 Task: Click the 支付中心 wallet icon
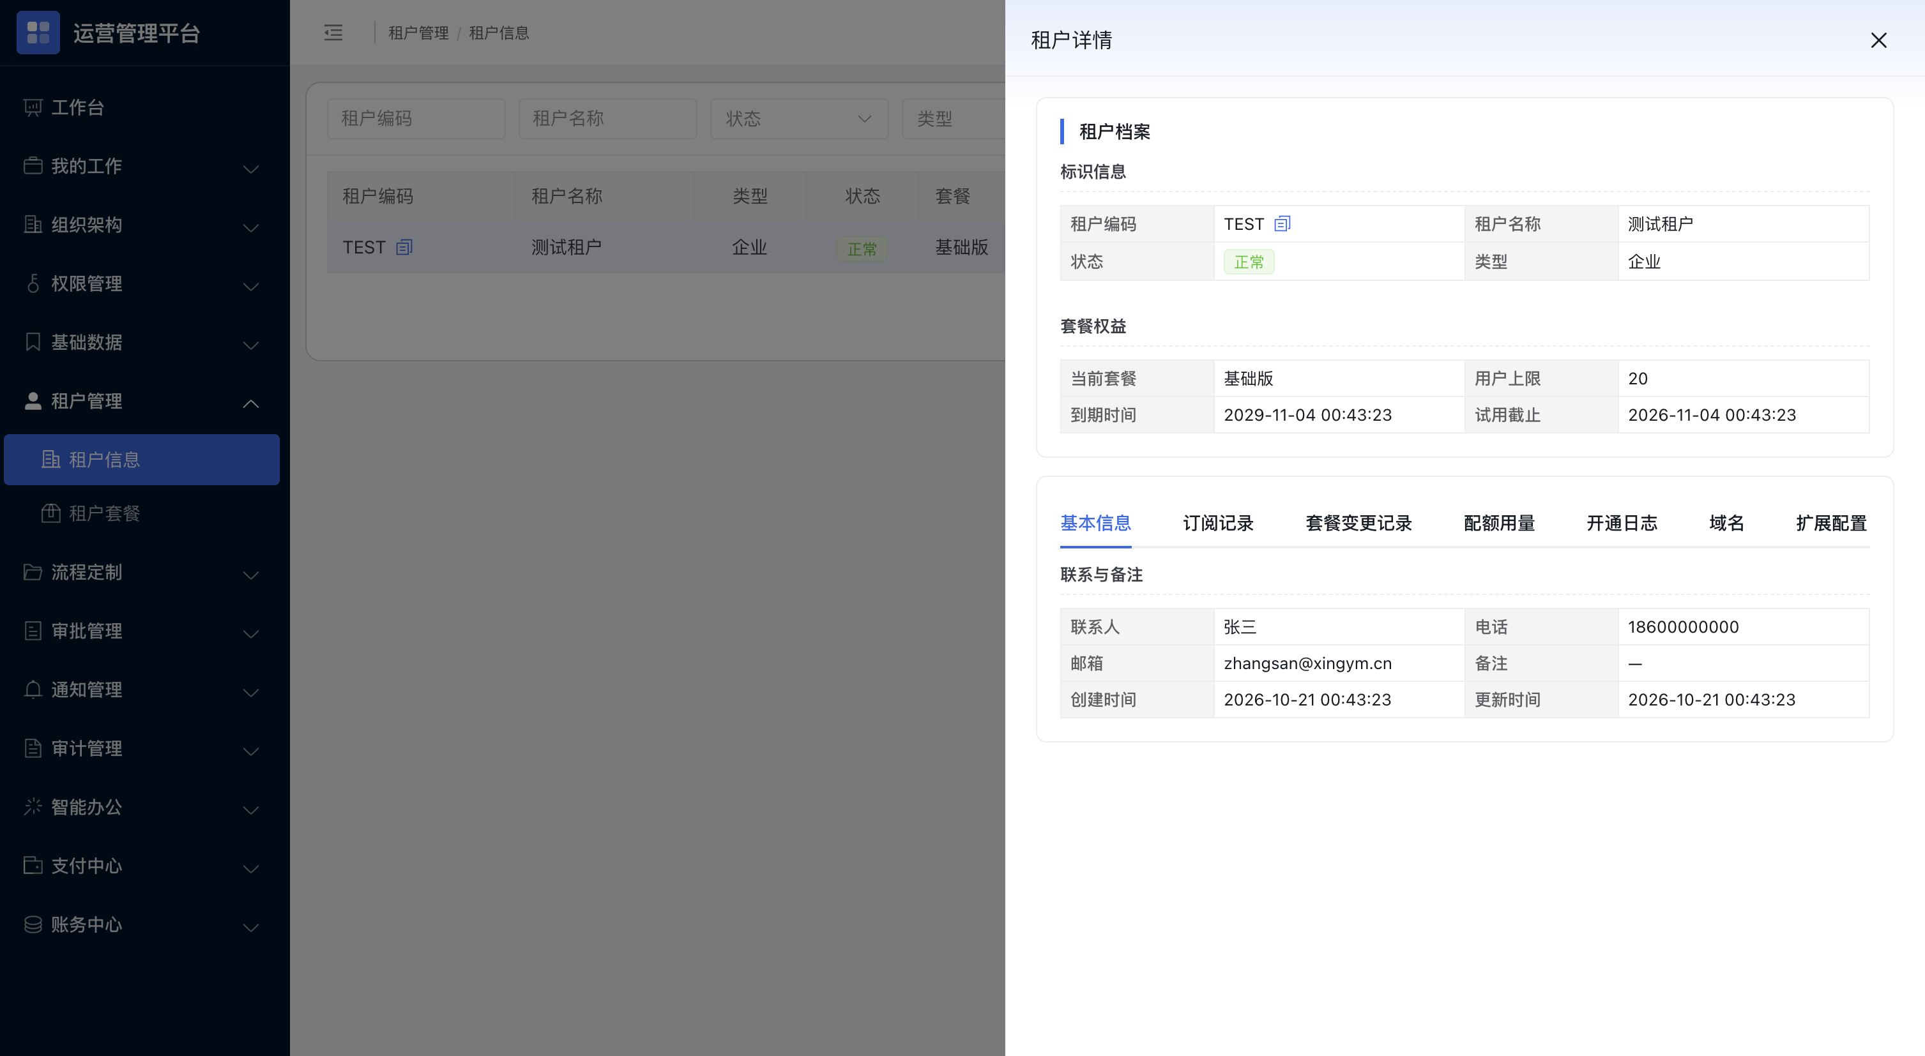pyautogui.click(x=33, y=866)
